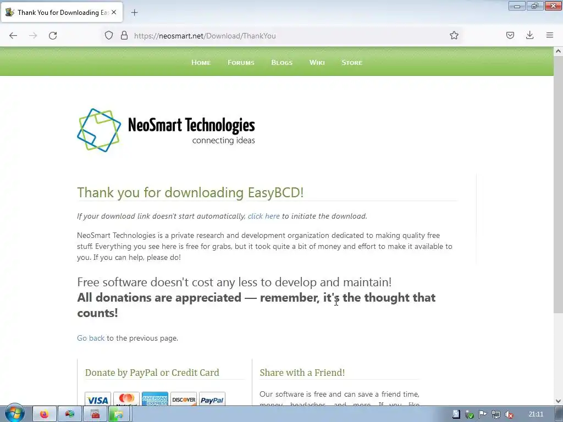Click the document-shaped tray icon

(x=456, y=414)
